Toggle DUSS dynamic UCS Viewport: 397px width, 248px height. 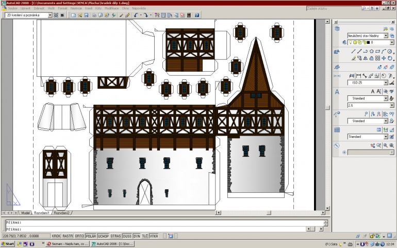point(127,236)
